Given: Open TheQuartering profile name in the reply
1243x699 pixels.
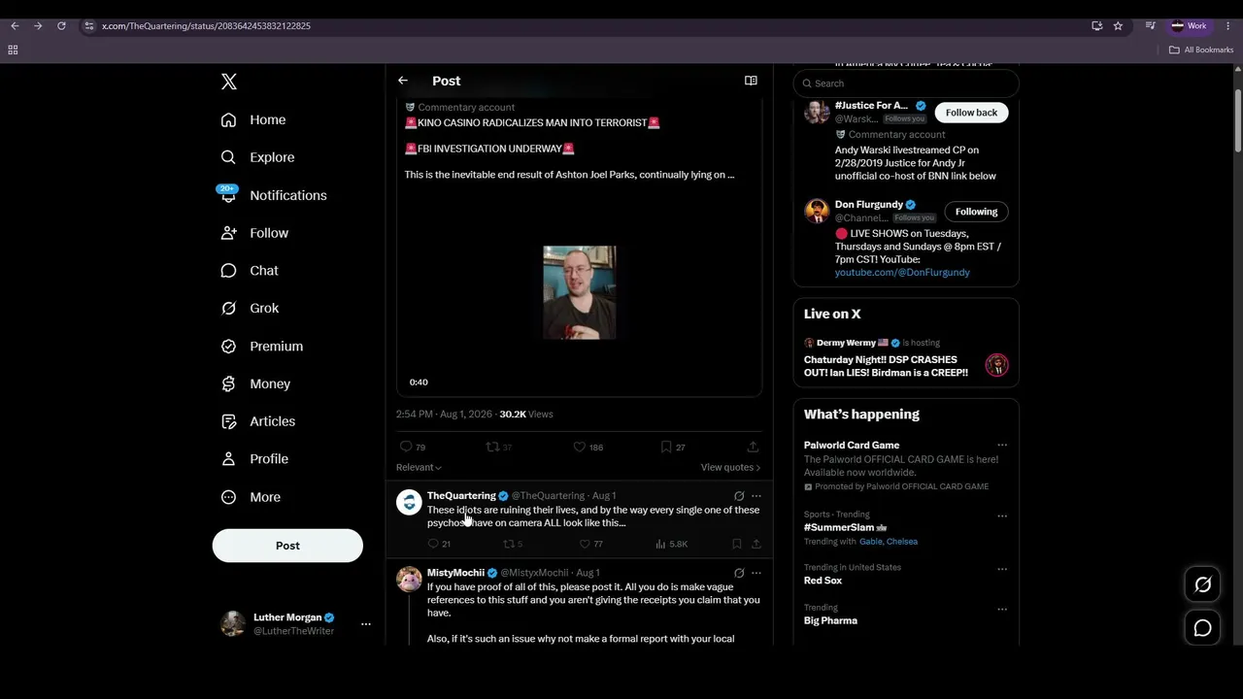Looking at the screenshot, I should click(x=461, y=495).
